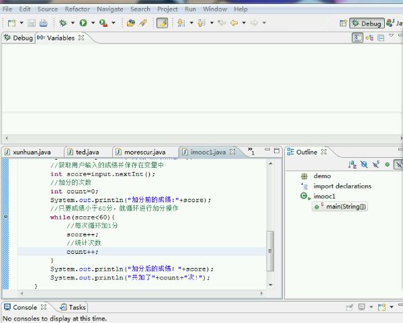Click the Debug bug icon in the toolbar
403x323 pixels.
pyautogui.click(x=62, y=23)
